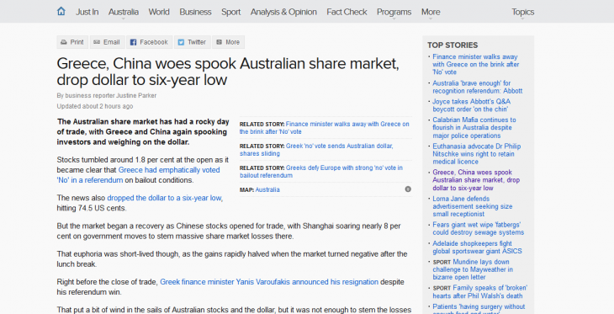Open visited top story 'Greece, China woes spook'
614x314 pixels.
476,180
